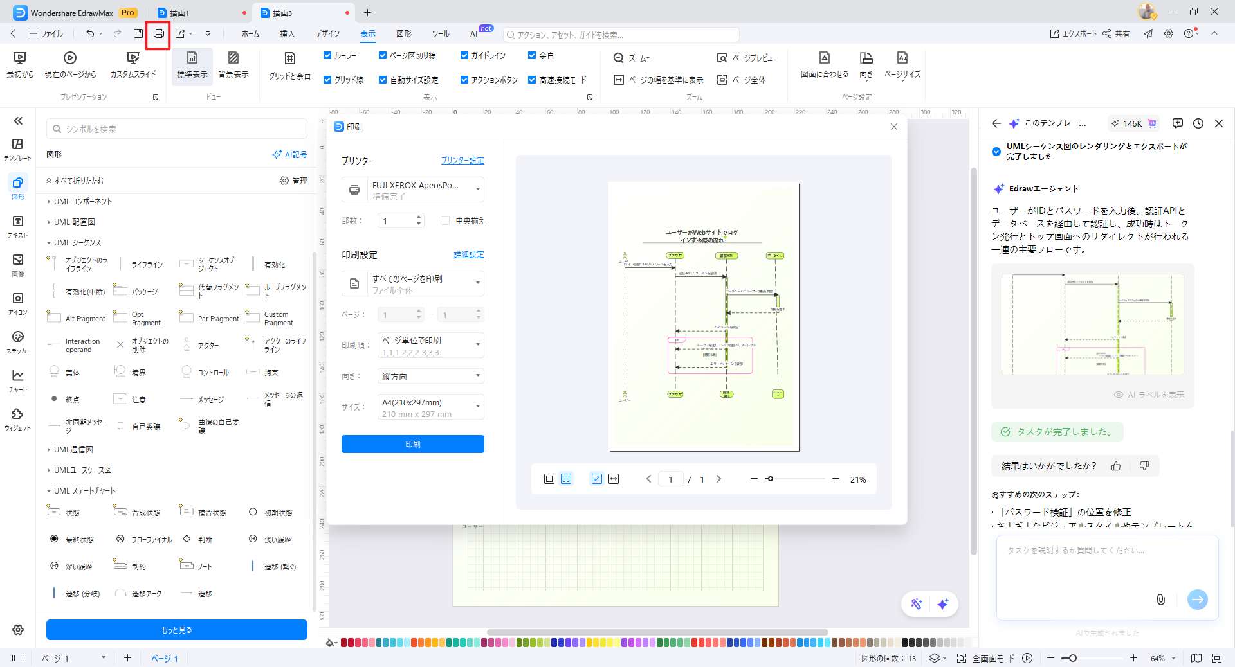Toggle the Ruler checkbox
Screen dimensions: 1235x667
point(327,56)
